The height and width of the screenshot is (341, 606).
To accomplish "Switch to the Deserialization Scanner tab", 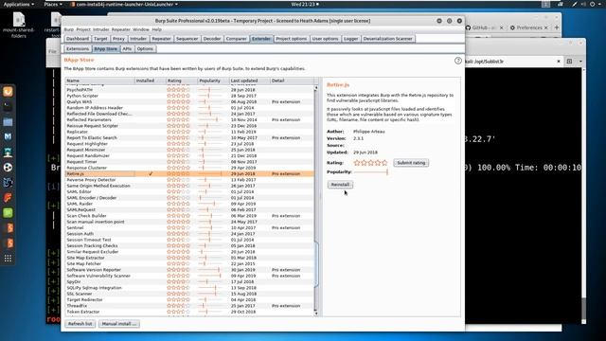I will (387, 39).
